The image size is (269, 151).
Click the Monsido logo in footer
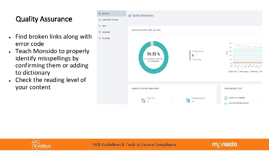click(224, 145)
